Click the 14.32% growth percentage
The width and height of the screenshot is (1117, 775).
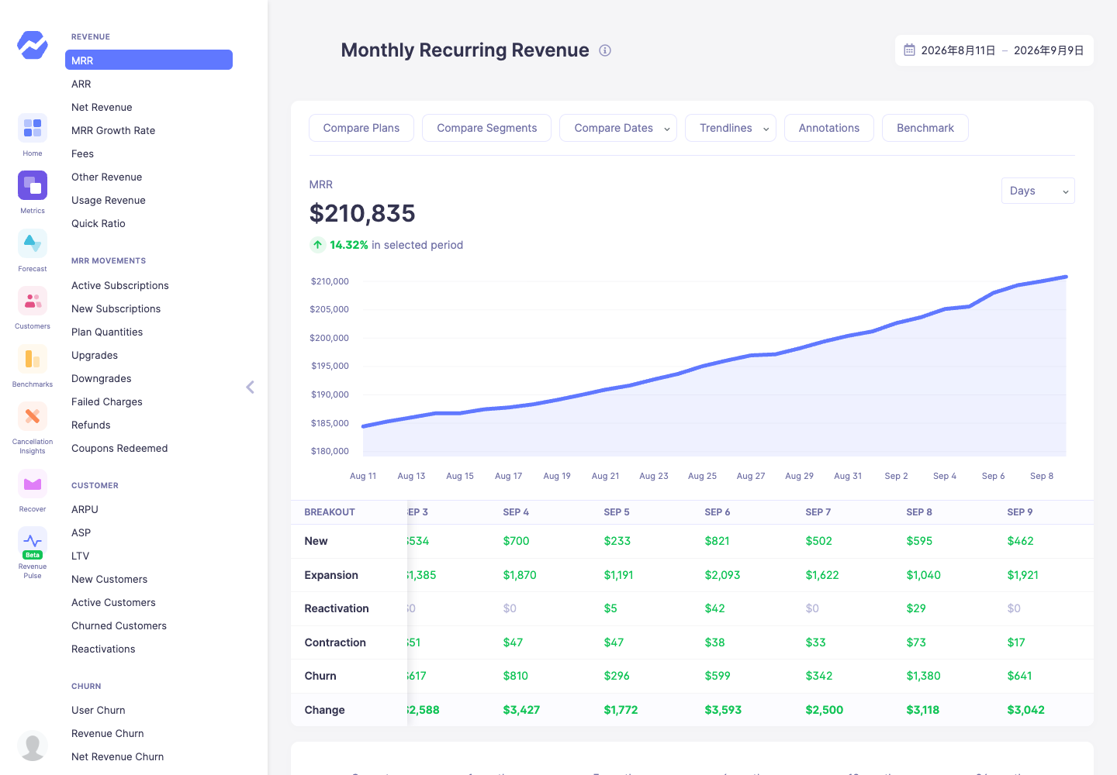(349, 245)
